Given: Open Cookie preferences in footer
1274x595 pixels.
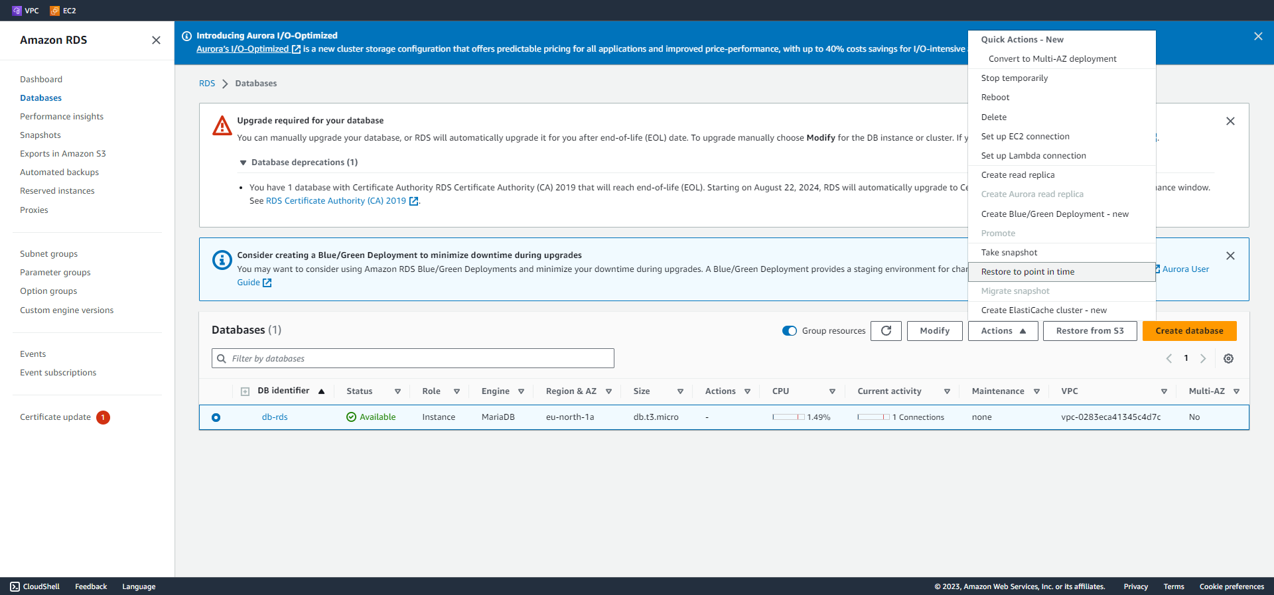Looking at the screenshot, I should pyautogui.click(x=1232, y=586).
